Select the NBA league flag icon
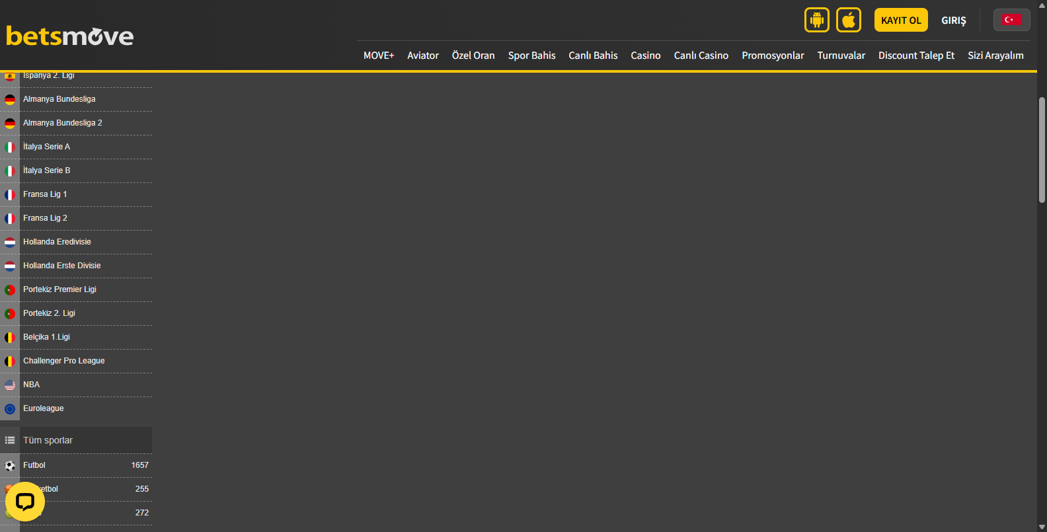Image resolution: width=1047 pixels, height=532 pixels. tap(10, 385)
